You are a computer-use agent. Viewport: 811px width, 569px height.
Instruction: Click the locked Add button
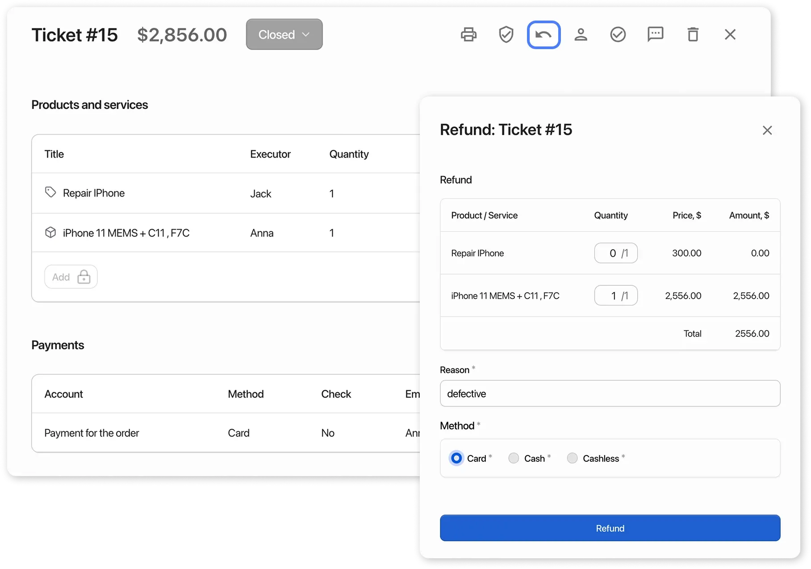pos(71,276)
